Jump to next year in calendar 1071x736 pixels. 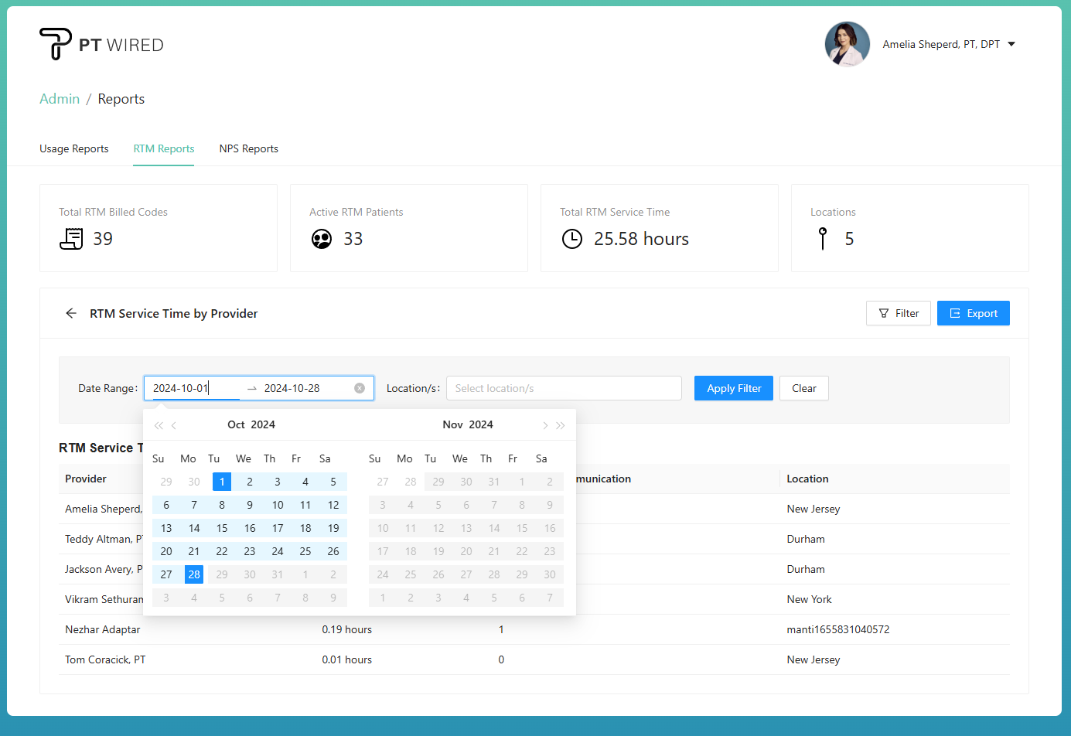pos(561,425)
